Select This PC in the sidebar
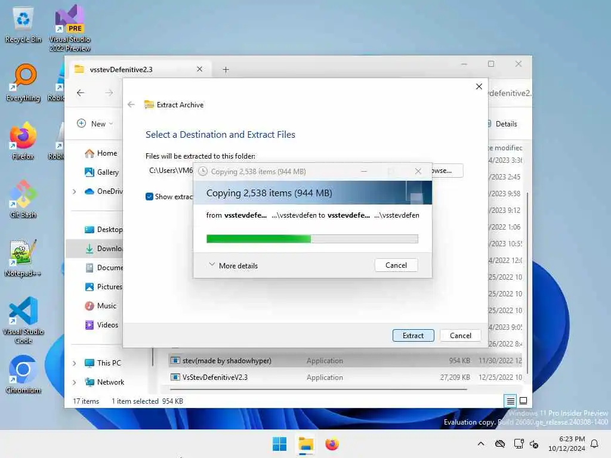The height and width of the screenshot is (458, 611). (x=103, y=363)
